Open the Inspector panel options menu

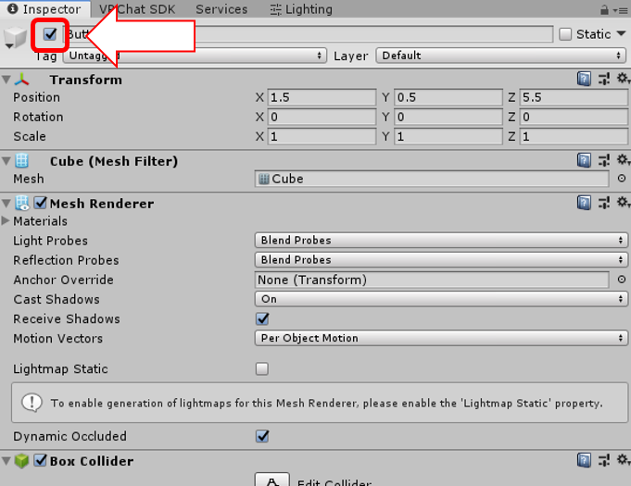621,10
